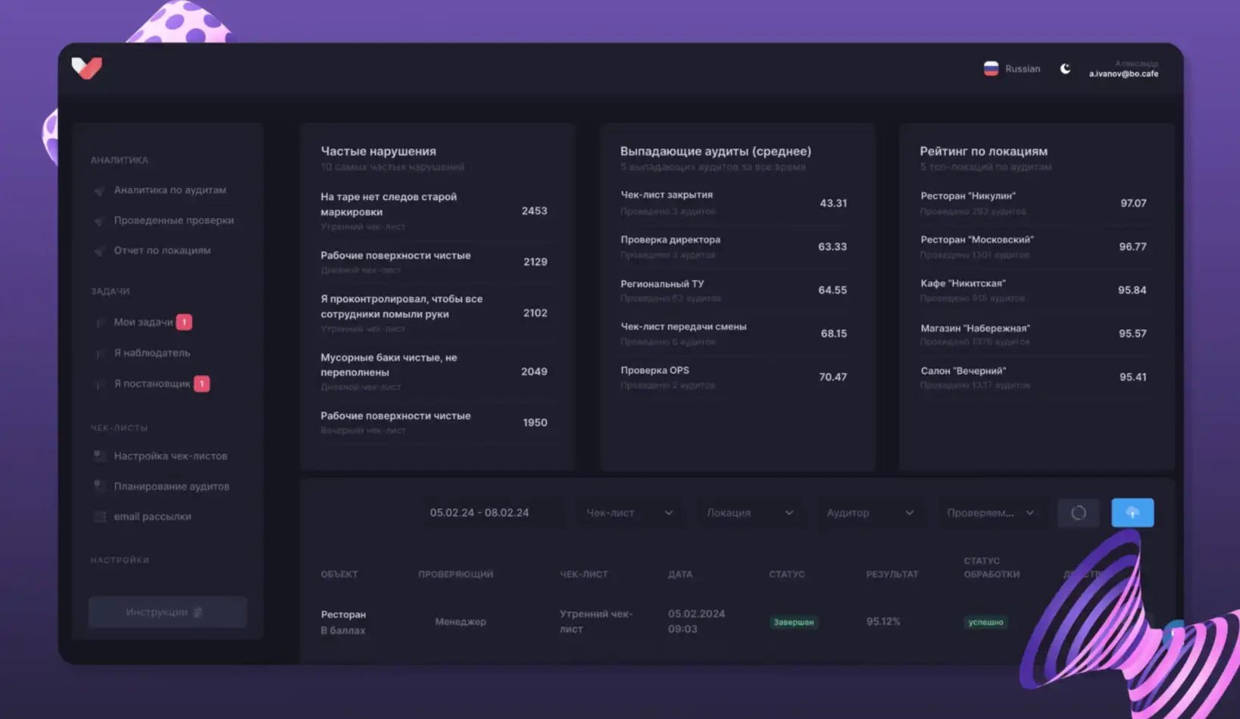The width and height of the screenshot is (1240, 719).
Task: Click the icon beside Настройка чек-листов
Action: pos(98,456)
